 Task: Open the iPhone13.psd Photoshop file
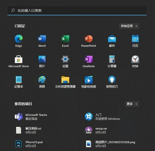click(29, 144)
